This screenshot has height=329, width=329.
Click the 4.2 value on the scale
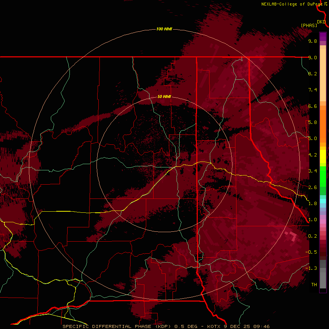(313, 155)
